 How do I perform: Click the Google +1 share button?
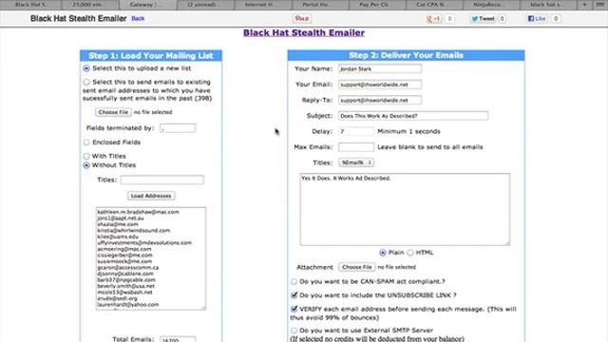point(433,19)
